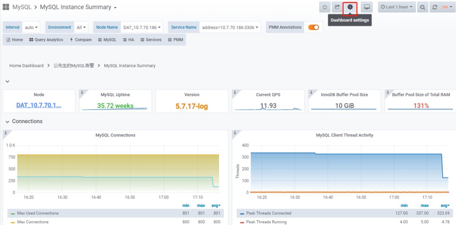Click the Version 5.7.17-log value
This screenshot has height=225, width=456.
click(x=192, y=106)
